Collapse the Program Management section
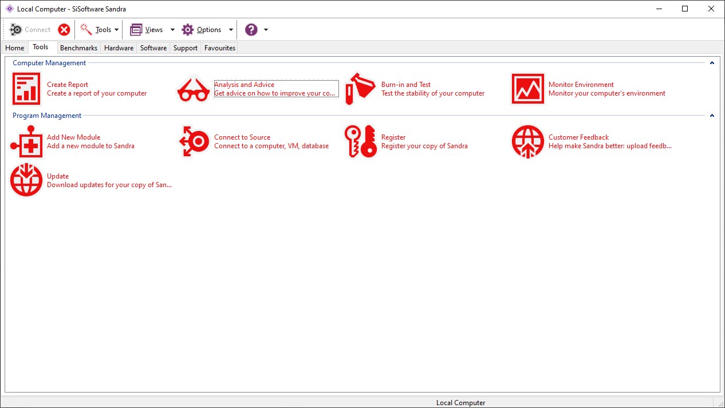 click(x=712, y=116)
